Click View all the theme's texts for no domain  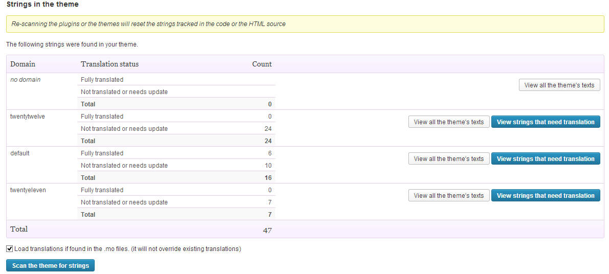[x=559, y=85]
